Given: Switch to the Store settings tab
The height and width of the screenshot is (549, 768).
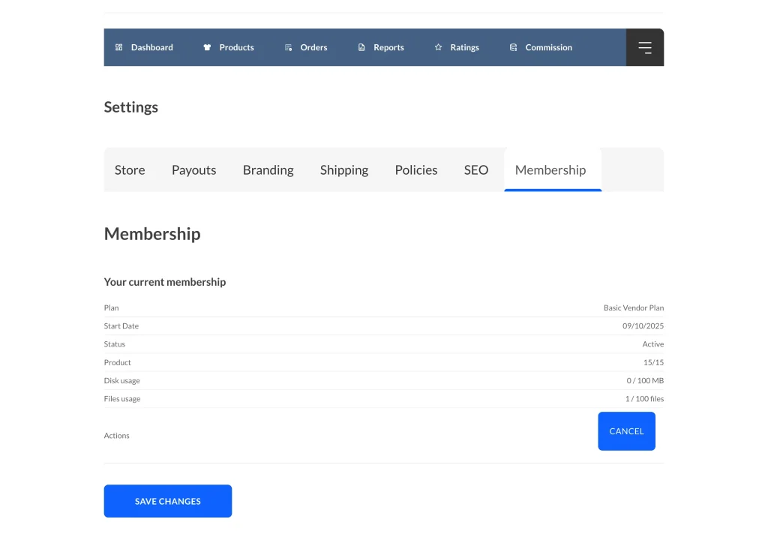Looking at the screenshot, I should click(130, 170).
